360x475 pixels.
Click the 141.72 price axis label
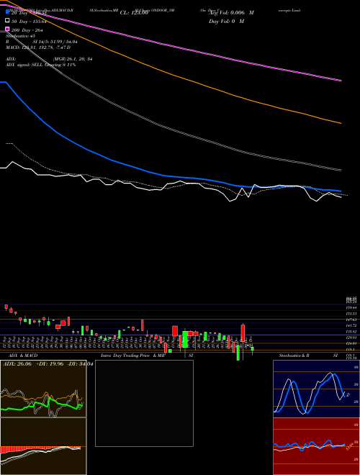[351, 325]
